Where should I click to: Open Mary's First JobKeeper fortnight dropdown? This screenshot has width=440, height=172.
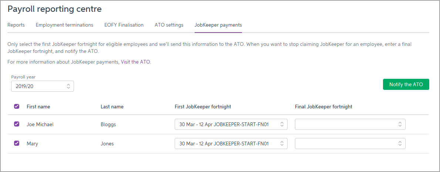(231, 144)
